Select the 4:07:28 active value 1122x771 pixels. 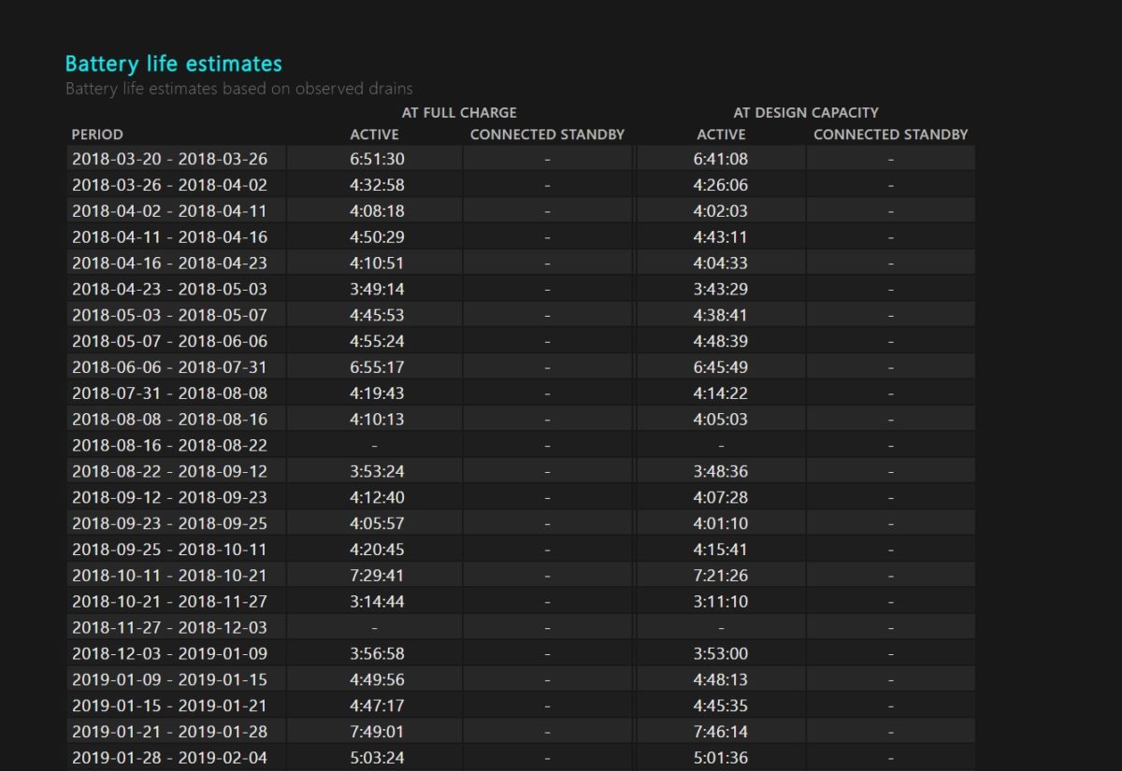(x=721, y=498)
